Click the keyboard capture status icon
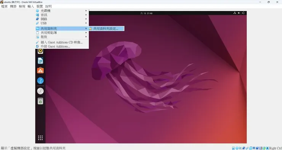Viewport: 282px width, 150px height. [x=268, y=148]
